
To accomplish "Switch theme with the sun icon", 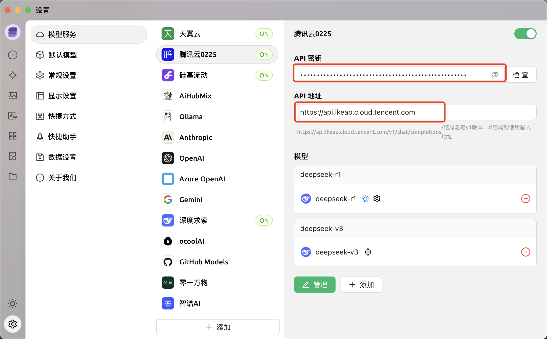I will click(13, 304).
